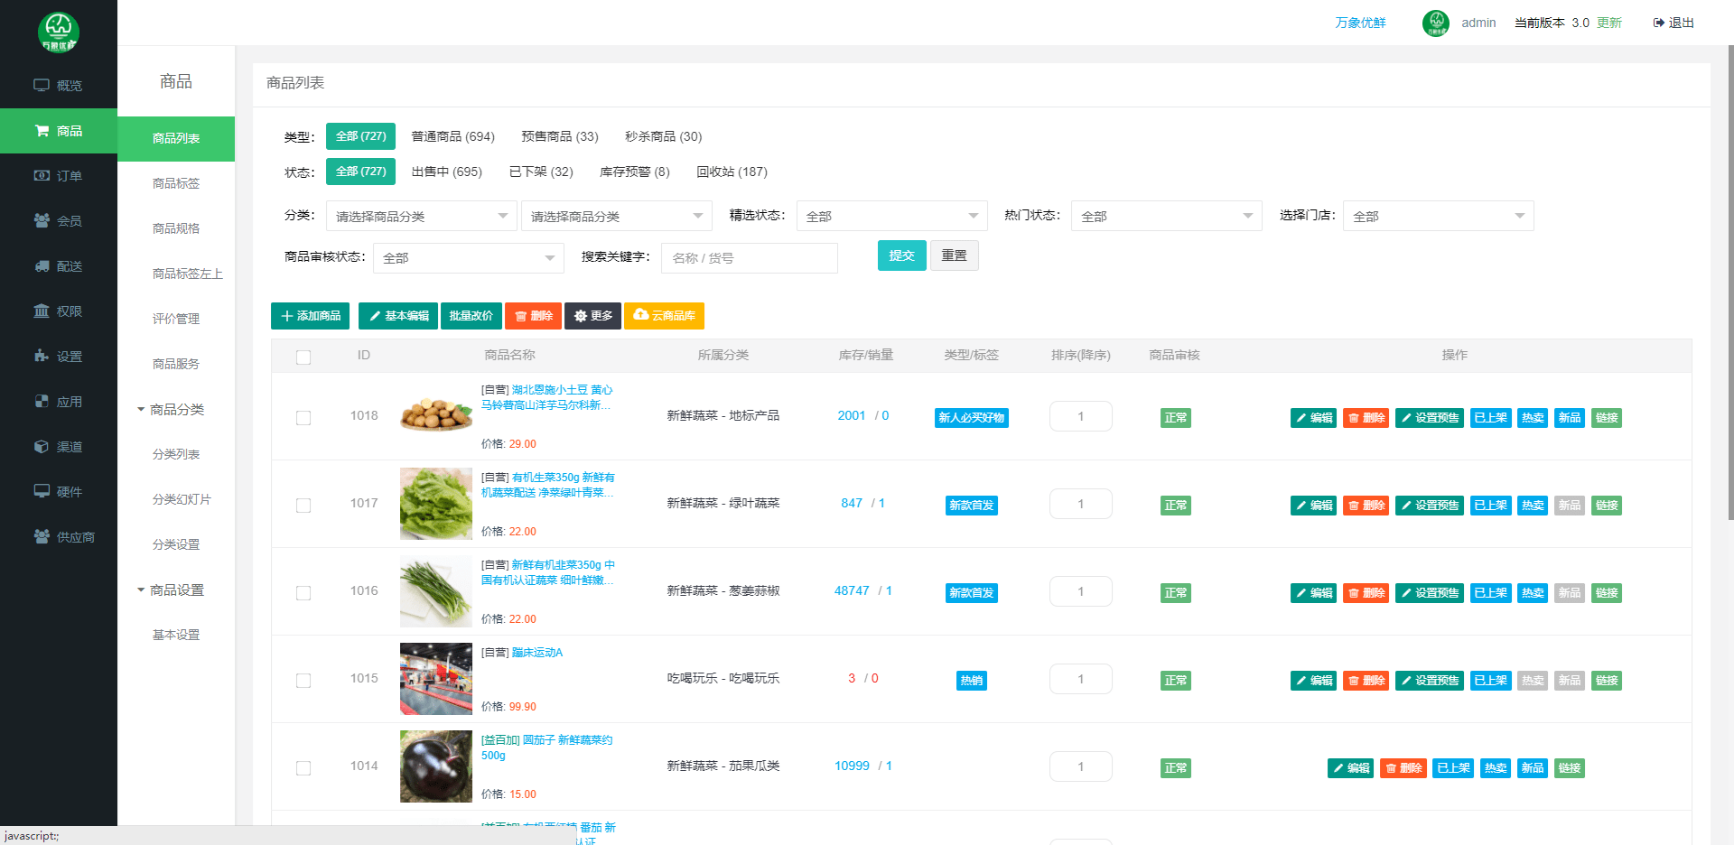Click the 配送 delivery truck icon

click(42, 266)
